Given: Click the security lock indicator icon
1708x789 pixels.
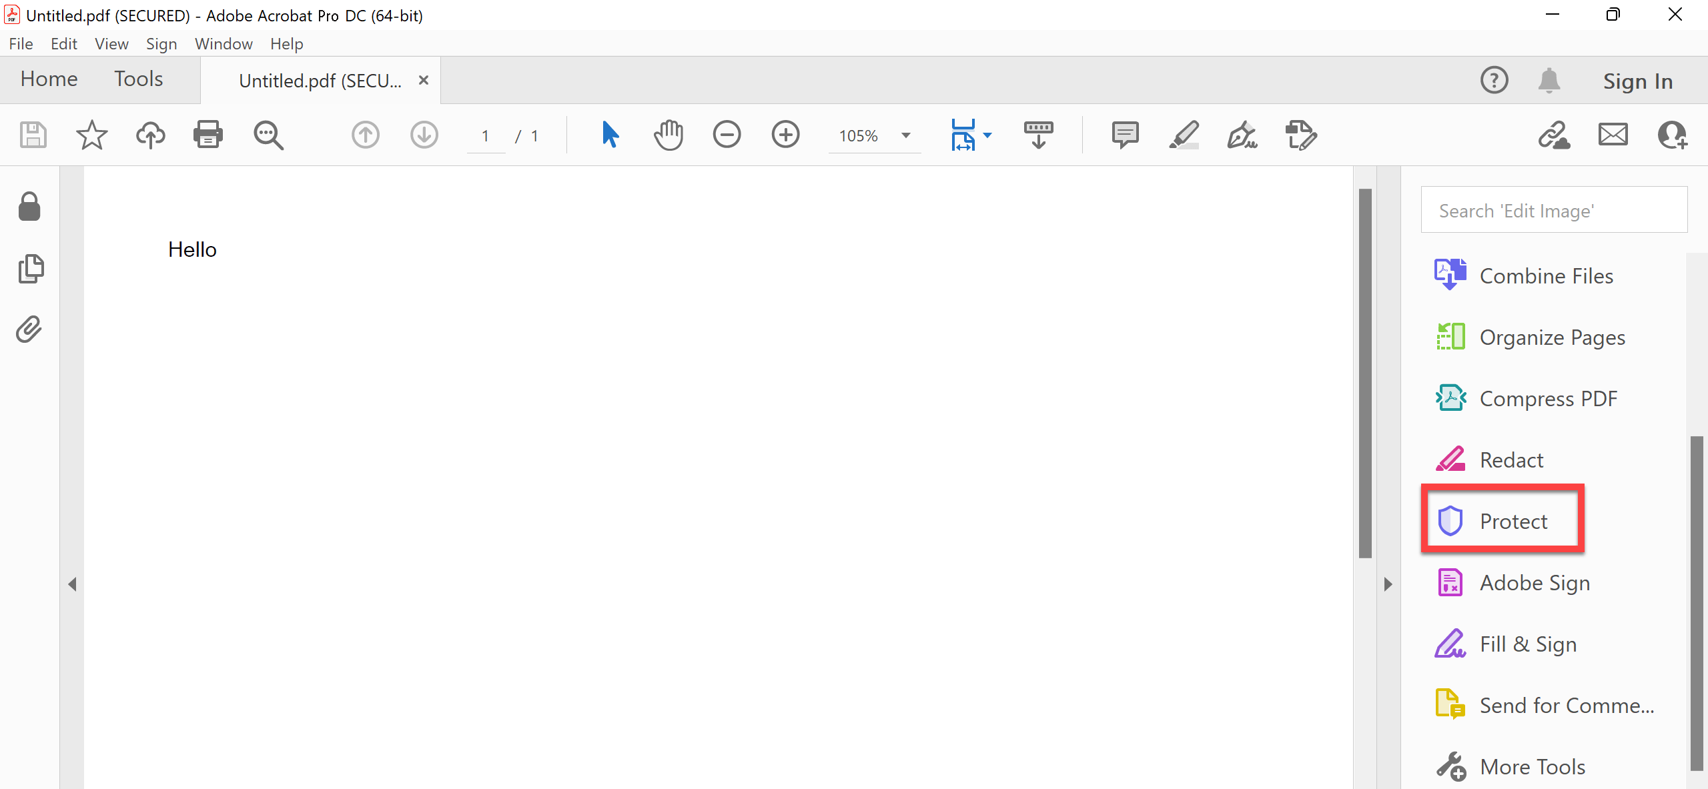Looking at the screenshot, I should coord(29,205).
